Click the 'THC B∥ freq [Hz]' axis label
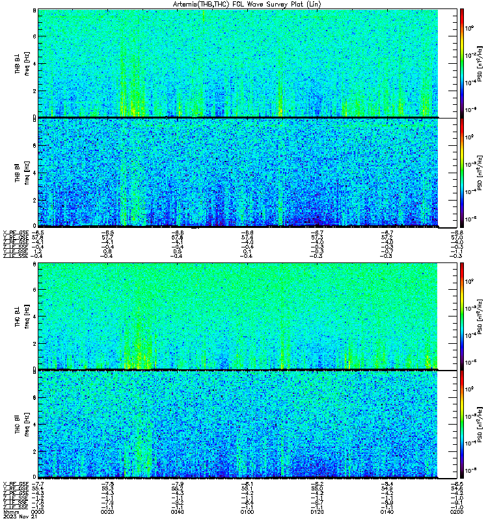 pos(22,425)
